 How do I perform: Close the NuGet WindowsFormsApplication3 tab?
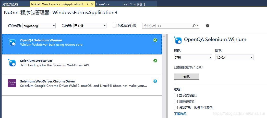click(x=92, y=4)
